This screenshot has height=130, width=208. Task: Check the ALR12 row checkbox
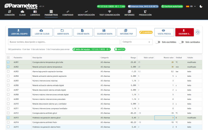[x=8, y=113]
